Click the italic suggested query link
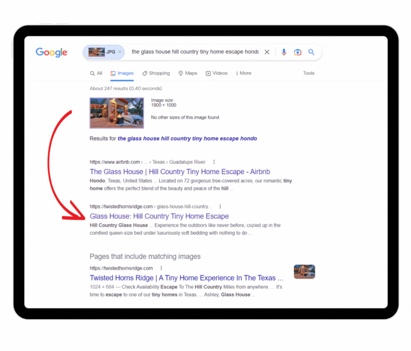The height and width of the screenshot is (351, 411). [187, 138]
